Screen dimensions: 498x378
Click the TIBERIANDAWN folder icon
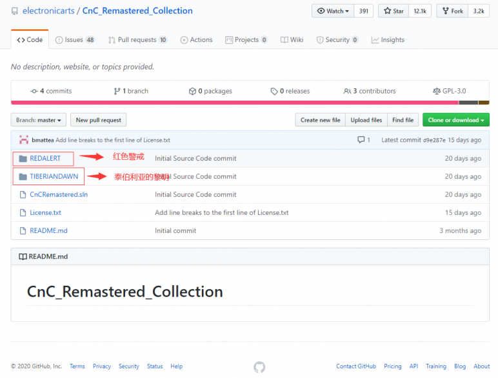(x=23, y=177)
